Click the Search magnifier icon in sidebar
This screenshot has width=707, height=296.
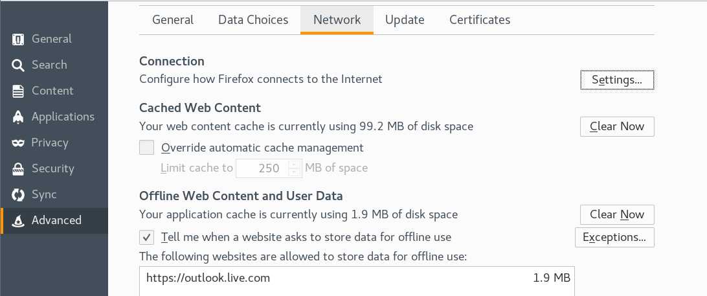[x=18, y=65]
